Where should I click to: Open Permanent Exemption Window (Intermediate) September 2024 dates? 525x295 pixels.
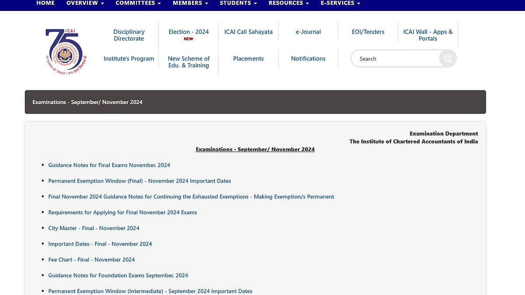150,291
